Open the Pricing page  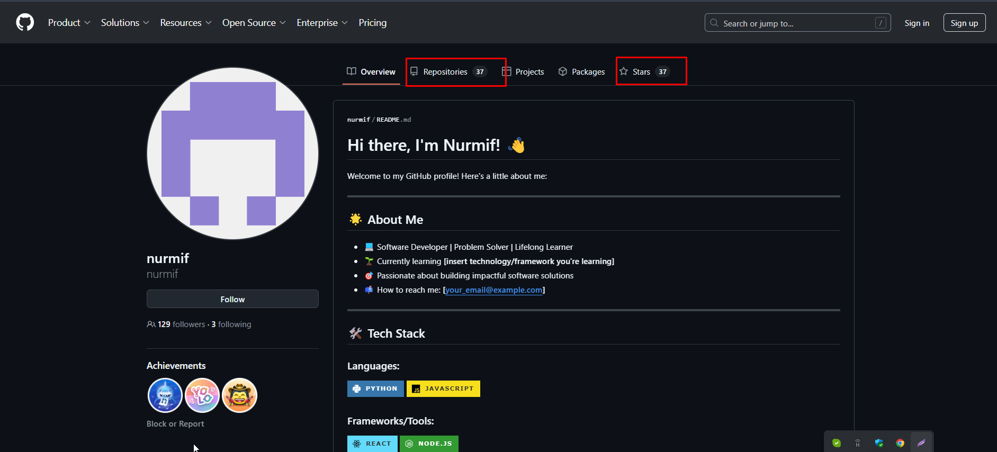(373, 23)
